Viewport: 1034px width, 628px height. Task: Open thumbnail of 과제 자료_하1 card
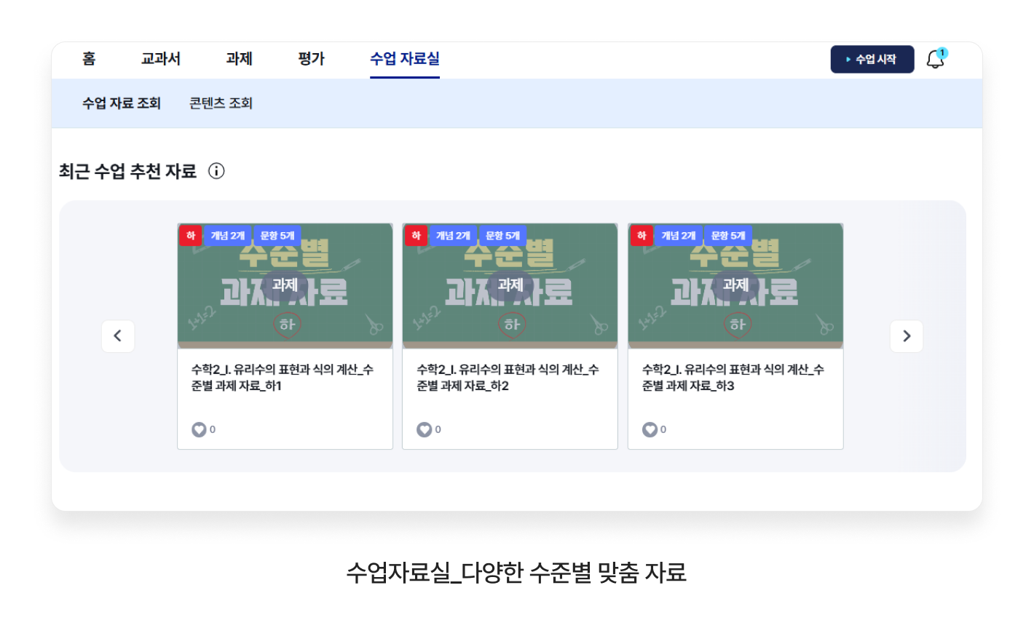point(285,286)
